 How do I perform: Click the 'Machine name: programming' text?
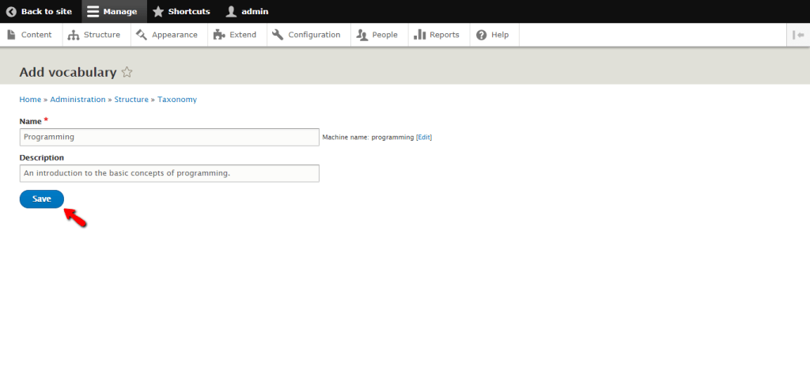[369, 138]
